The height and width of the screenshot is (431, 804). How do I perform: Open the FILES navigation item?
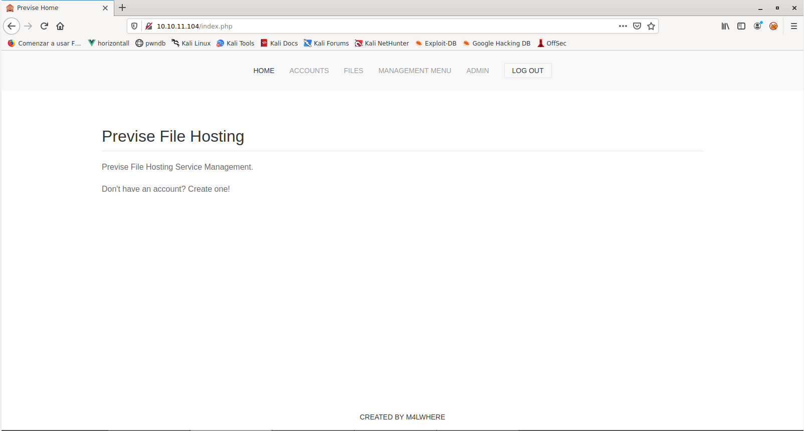pos(353,71)
